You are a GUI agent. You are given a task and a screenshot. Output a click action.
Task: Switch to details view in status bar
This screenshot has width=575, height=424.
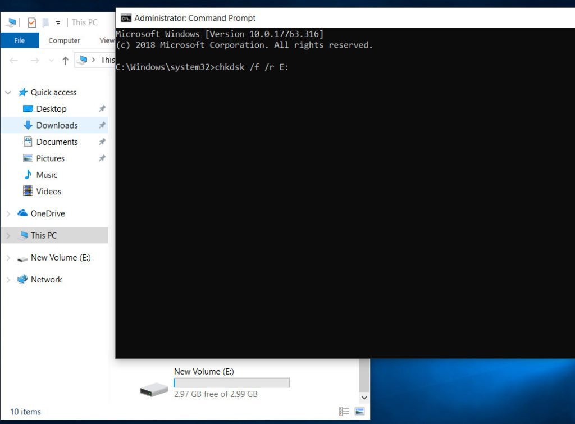345,412
